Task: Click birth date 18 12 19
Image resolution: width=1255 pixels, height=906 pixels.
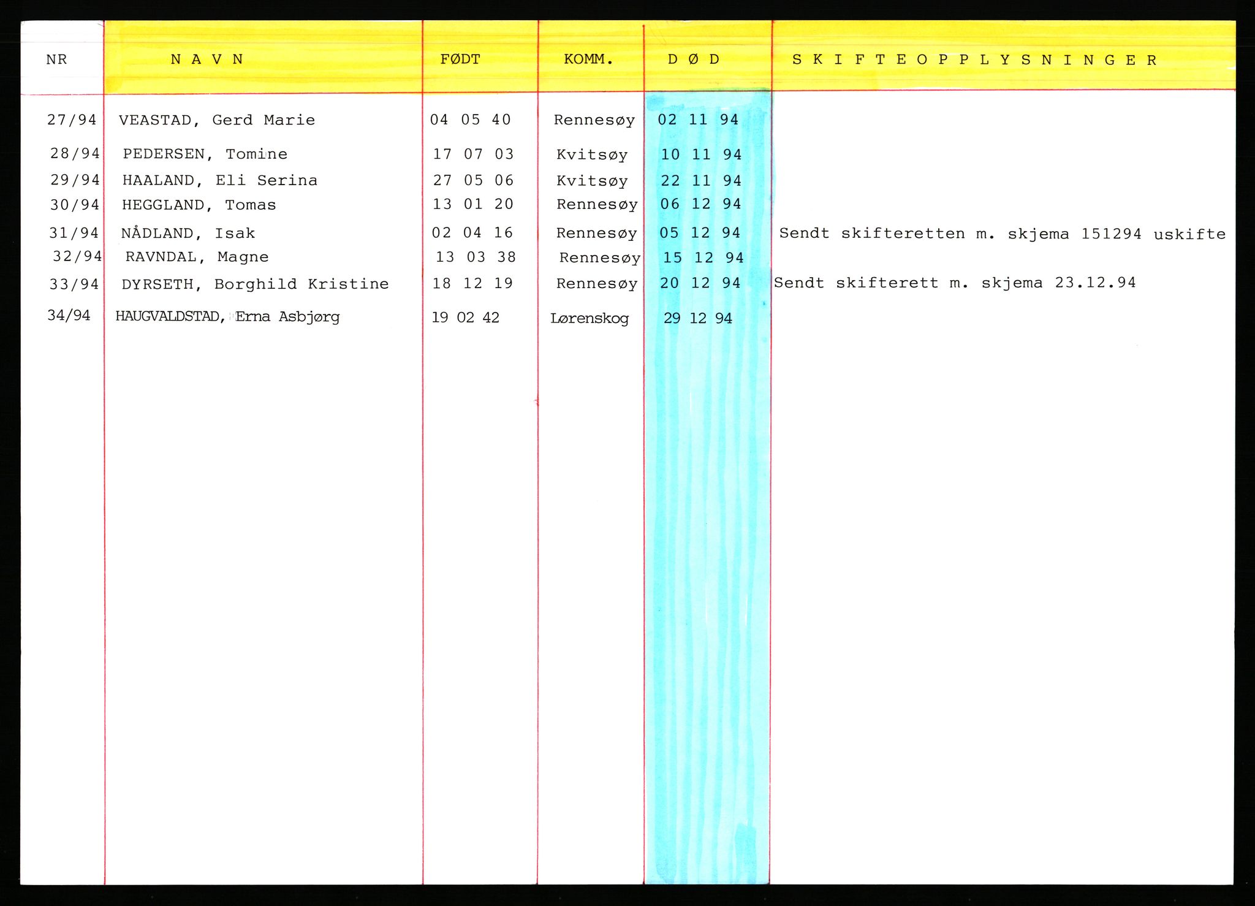Action: tap(472, 283)
